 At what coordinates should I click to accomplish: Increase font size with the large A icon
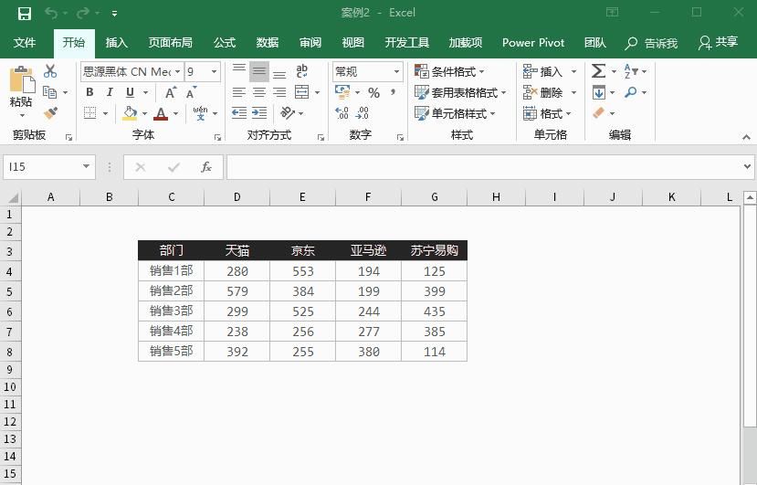click(x=171, y=92)
